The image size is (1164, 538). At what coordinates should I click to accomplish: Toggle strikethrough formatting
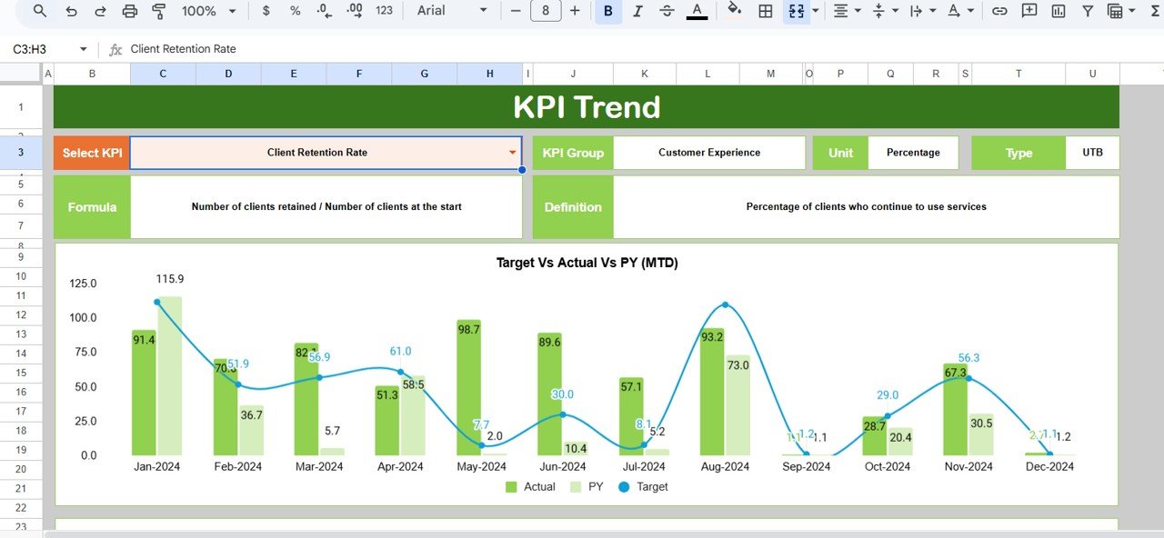click(x=667, y=11)
